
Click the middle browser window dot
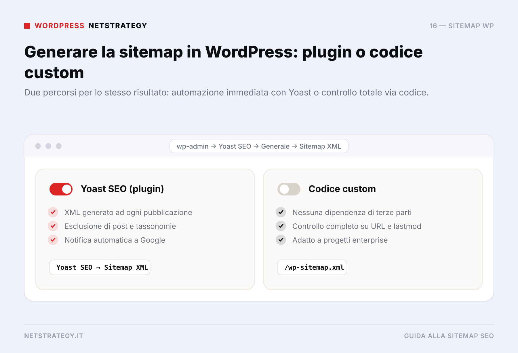pyautogui.click(x=48, y=146)
